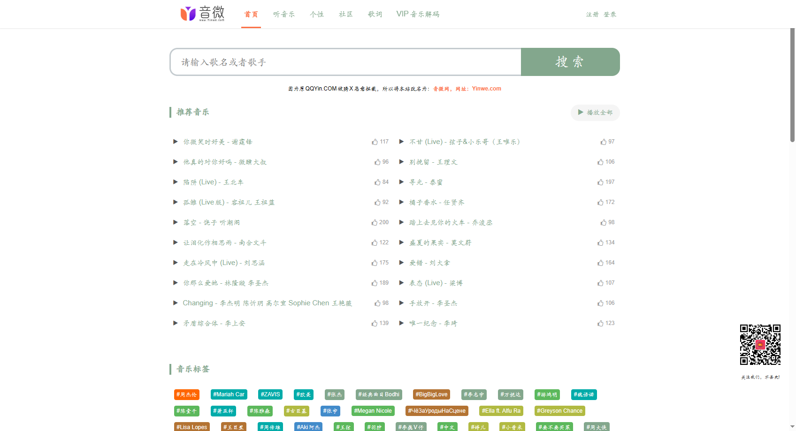This screenshot has width=796, height=431.
Task: Thumbs-up icon next to count 97
Action: tap(604, 142)
